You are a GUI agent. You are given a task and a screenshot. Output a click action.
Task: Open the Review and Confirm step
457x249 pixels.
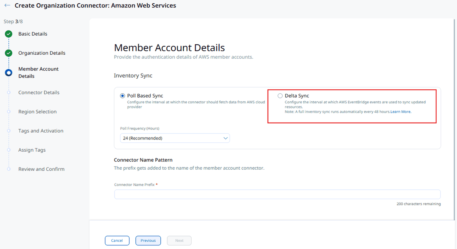(x=41, y=169)
